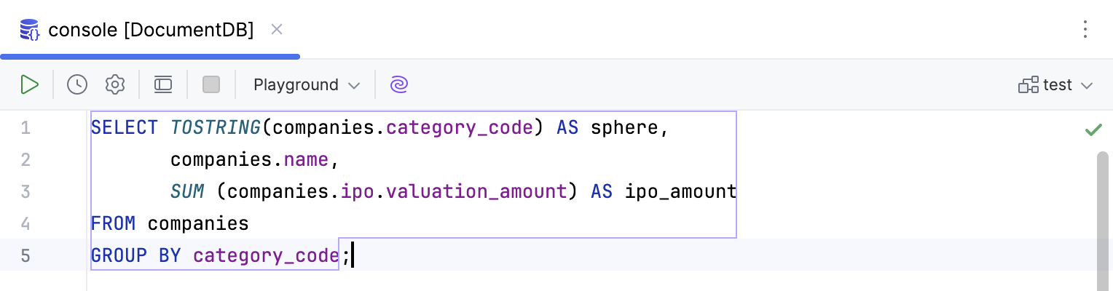Click the SUM keyword in line 3
This screenshot has width=1113, height=291.
(186, 192)
